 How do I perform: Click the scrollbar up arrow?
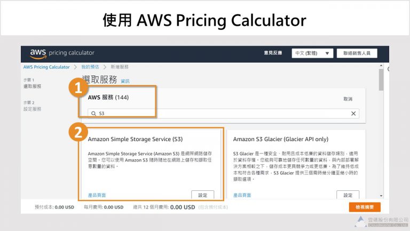point(381,66)
